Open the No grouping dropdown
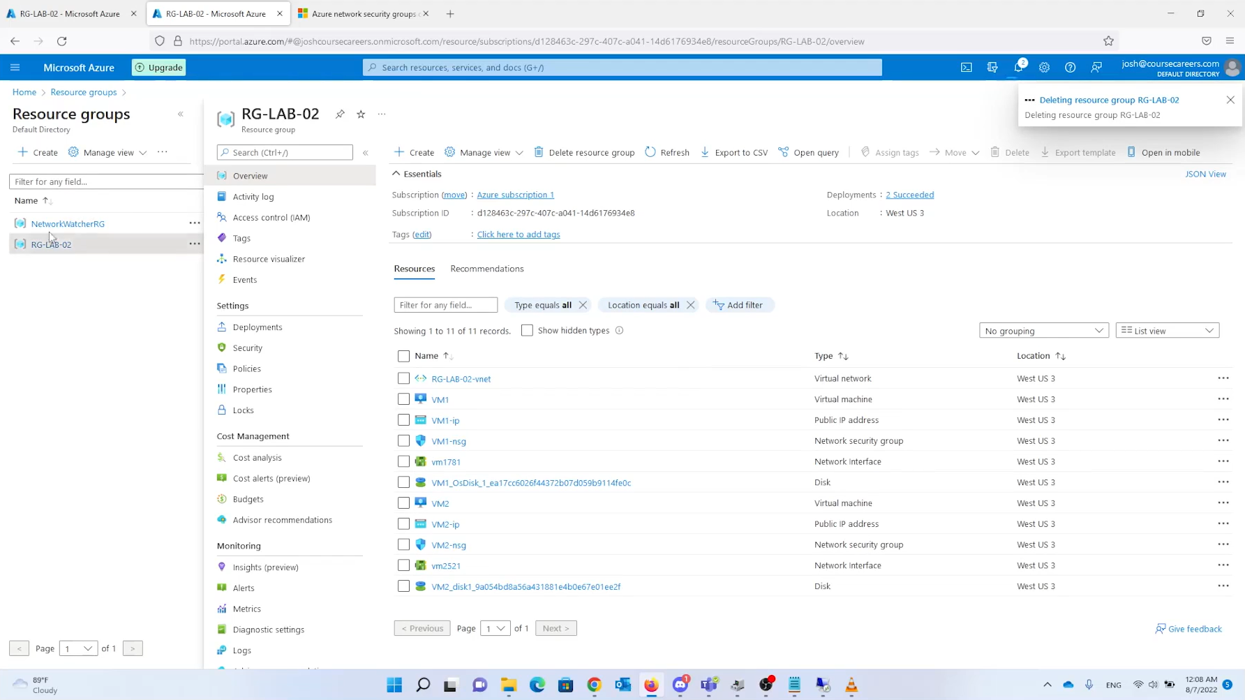The image size is (1245, 700). coord(1043,330)
